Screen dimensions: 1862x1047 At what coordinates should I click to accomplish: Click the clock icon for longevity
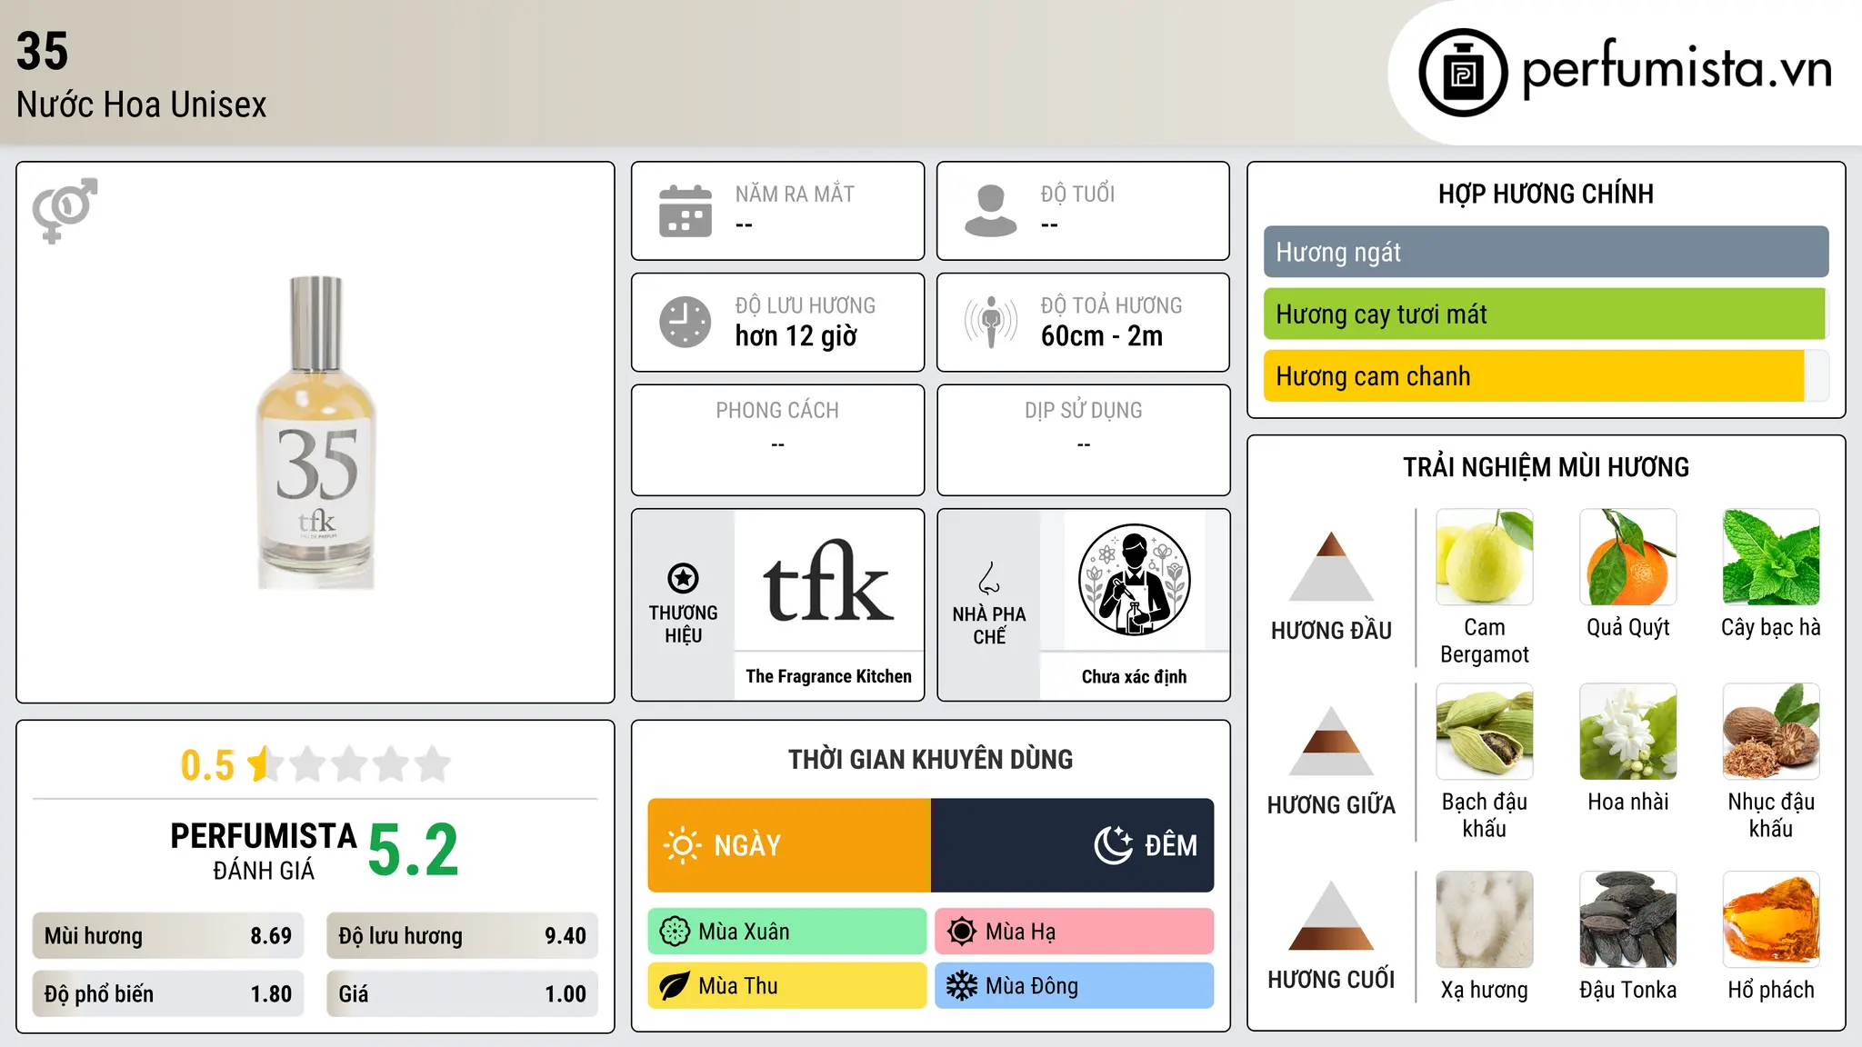tap(686, 322)
